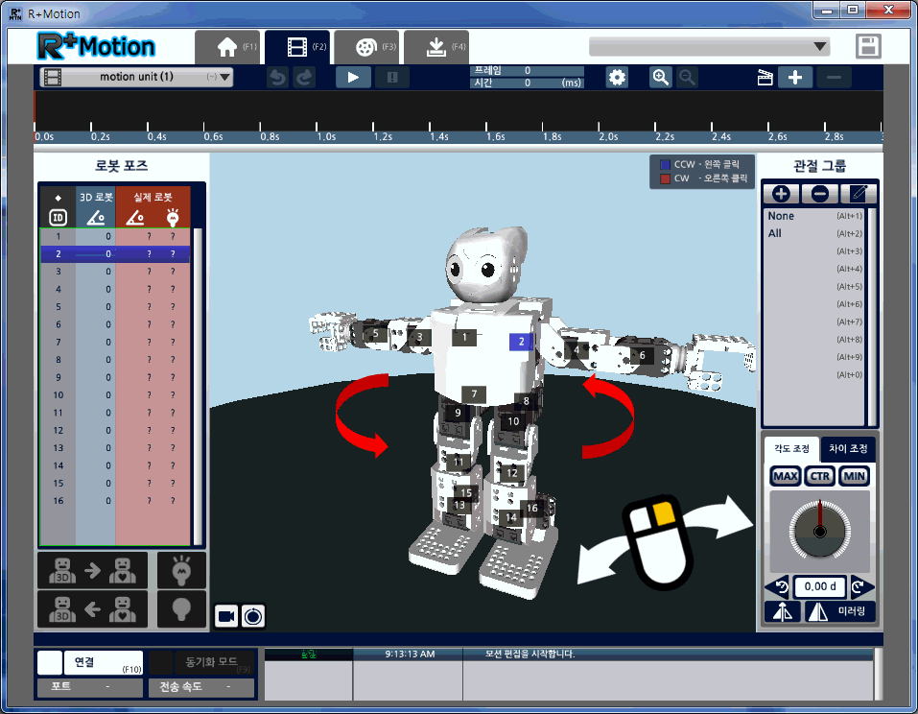Edit joint group with pencil icon
The height and width of the screenshot is (714, 918).
(859, 193)
